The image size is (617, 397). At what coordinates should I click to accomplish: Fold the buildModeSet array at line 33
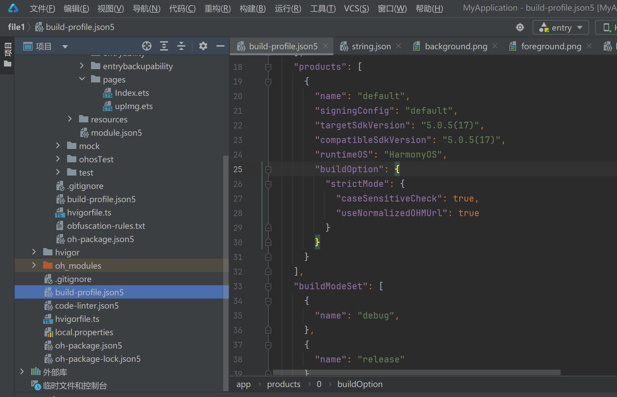268,287
